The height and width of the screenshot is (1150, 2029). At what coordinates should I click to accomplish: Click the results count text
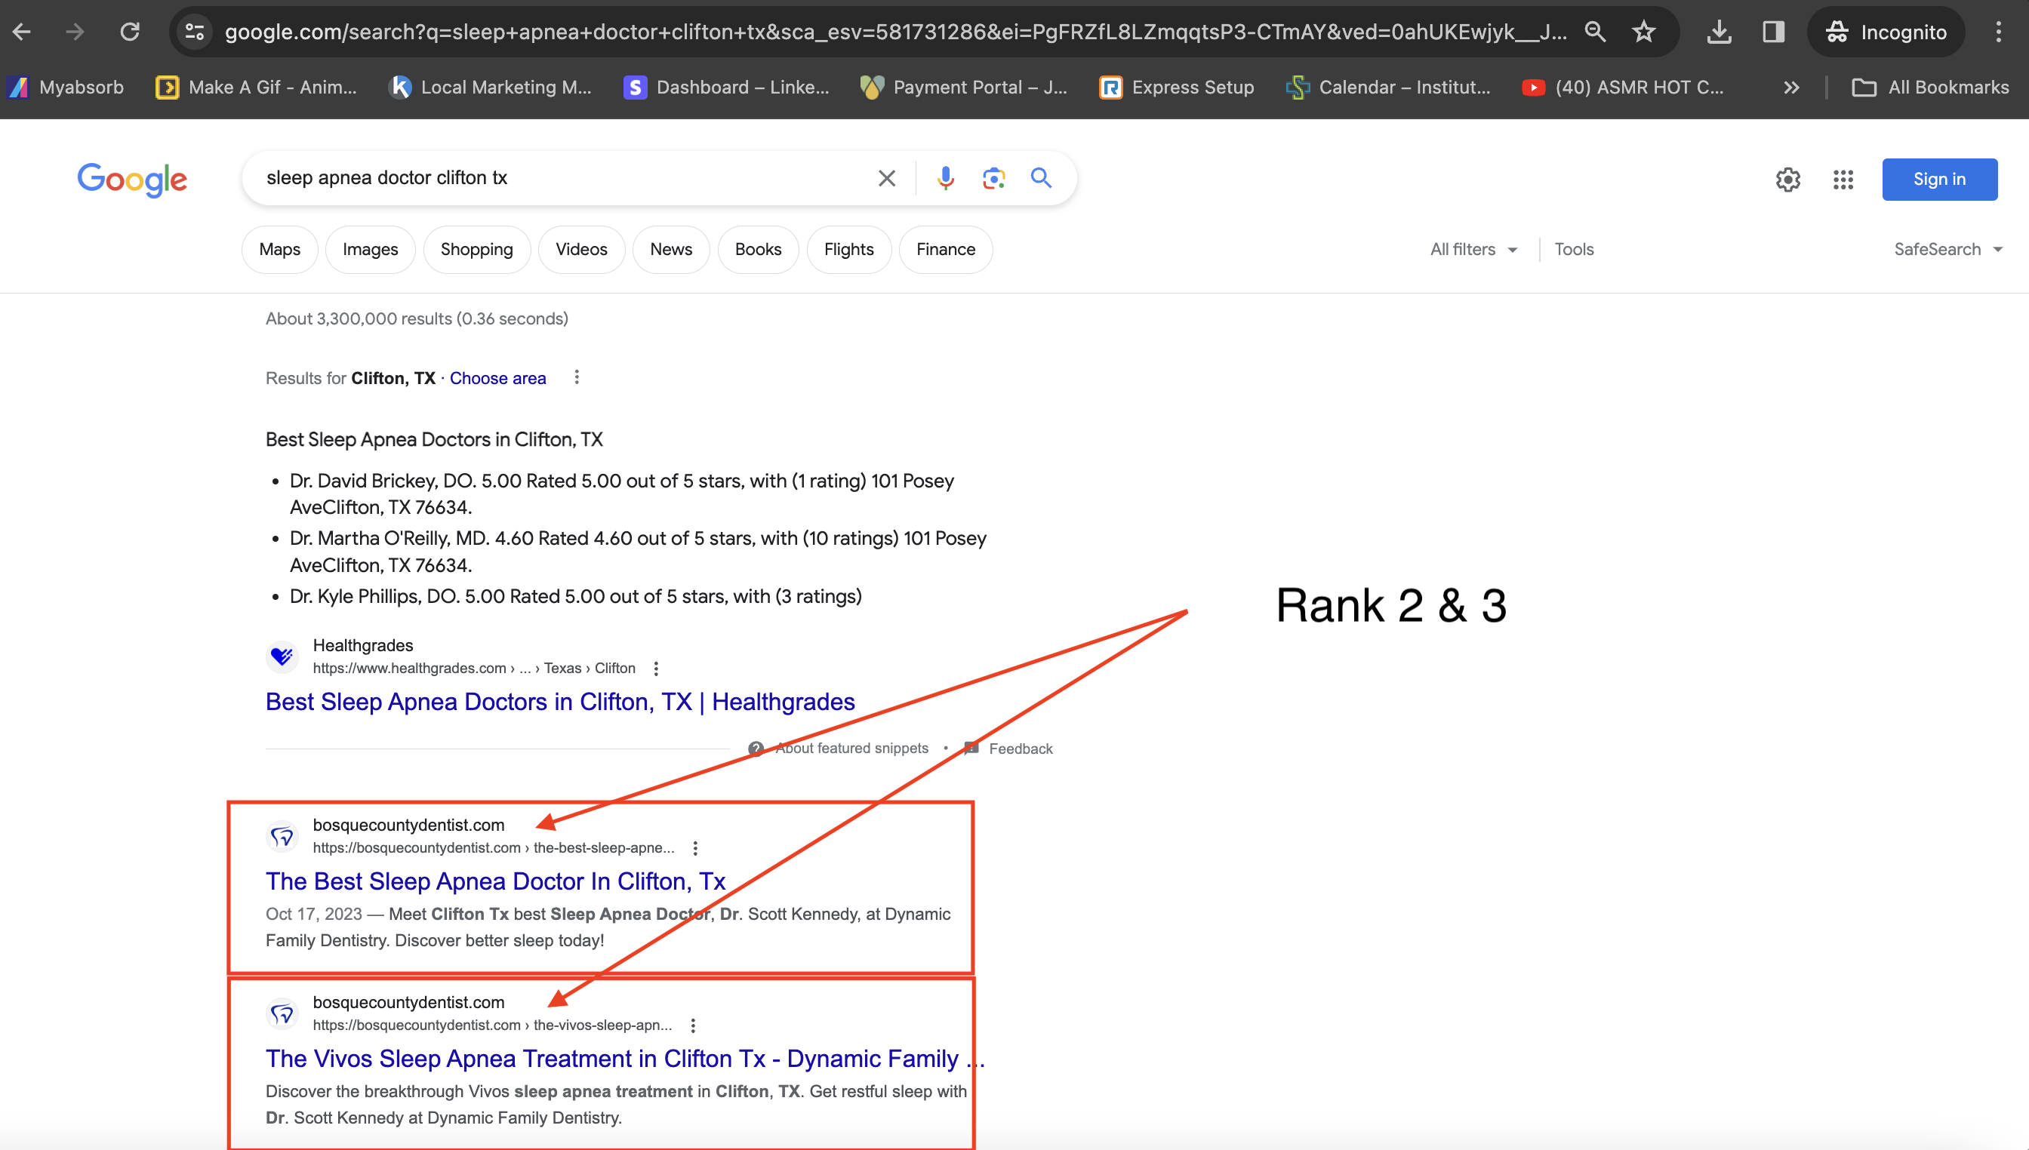[417, 318]
